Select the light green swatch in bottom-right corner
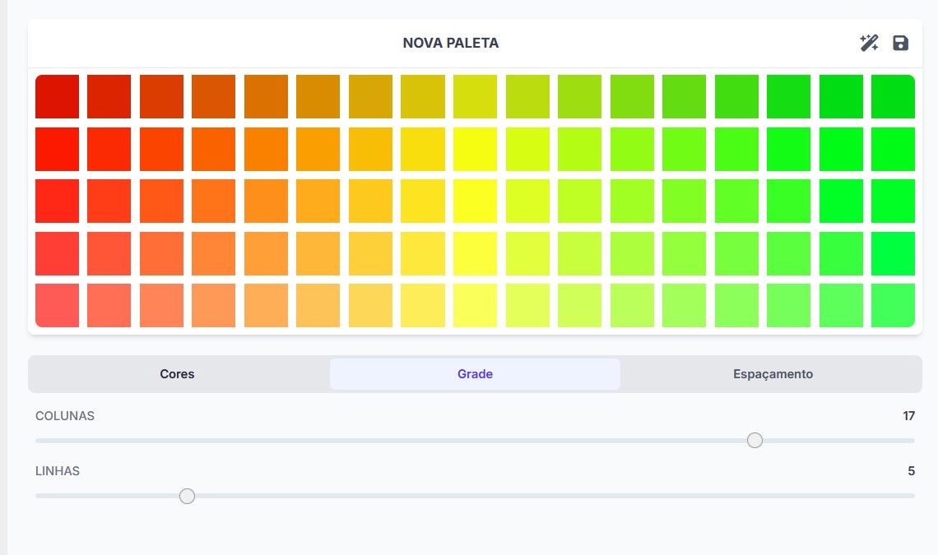This screenshot has height=555, width=938. point(893,306)
